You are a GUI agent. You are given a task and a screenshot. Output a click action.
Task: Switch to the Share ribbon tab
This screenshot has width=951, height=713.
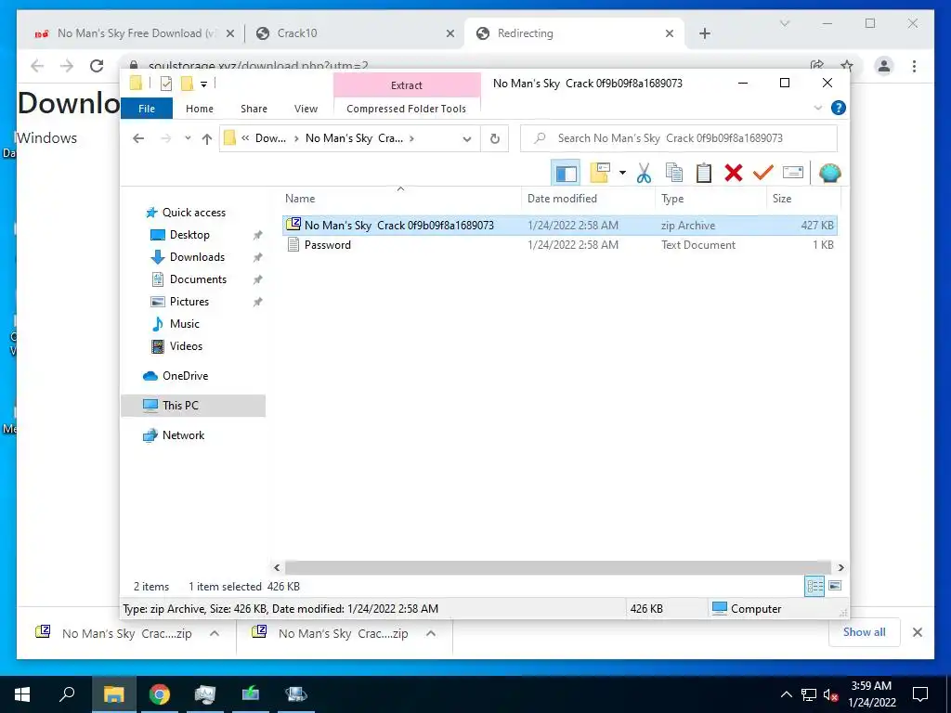pyautogui.click(x=254, y=109)
